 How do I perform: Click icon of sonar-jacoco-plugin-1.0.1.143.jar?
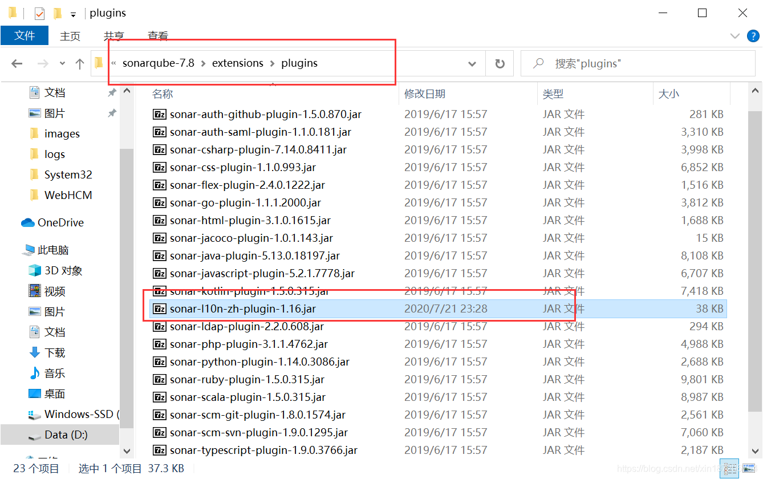(x=160, y=238)
